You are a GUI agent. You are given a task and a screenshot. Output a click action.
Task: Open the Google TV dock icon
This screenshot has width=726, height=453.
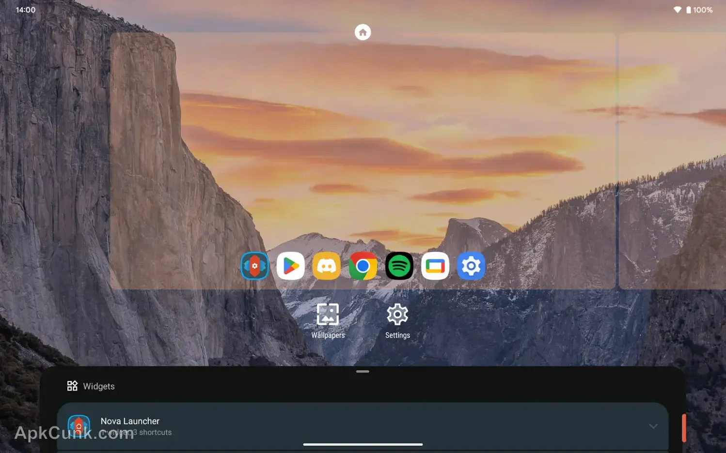tap(435, 266)
